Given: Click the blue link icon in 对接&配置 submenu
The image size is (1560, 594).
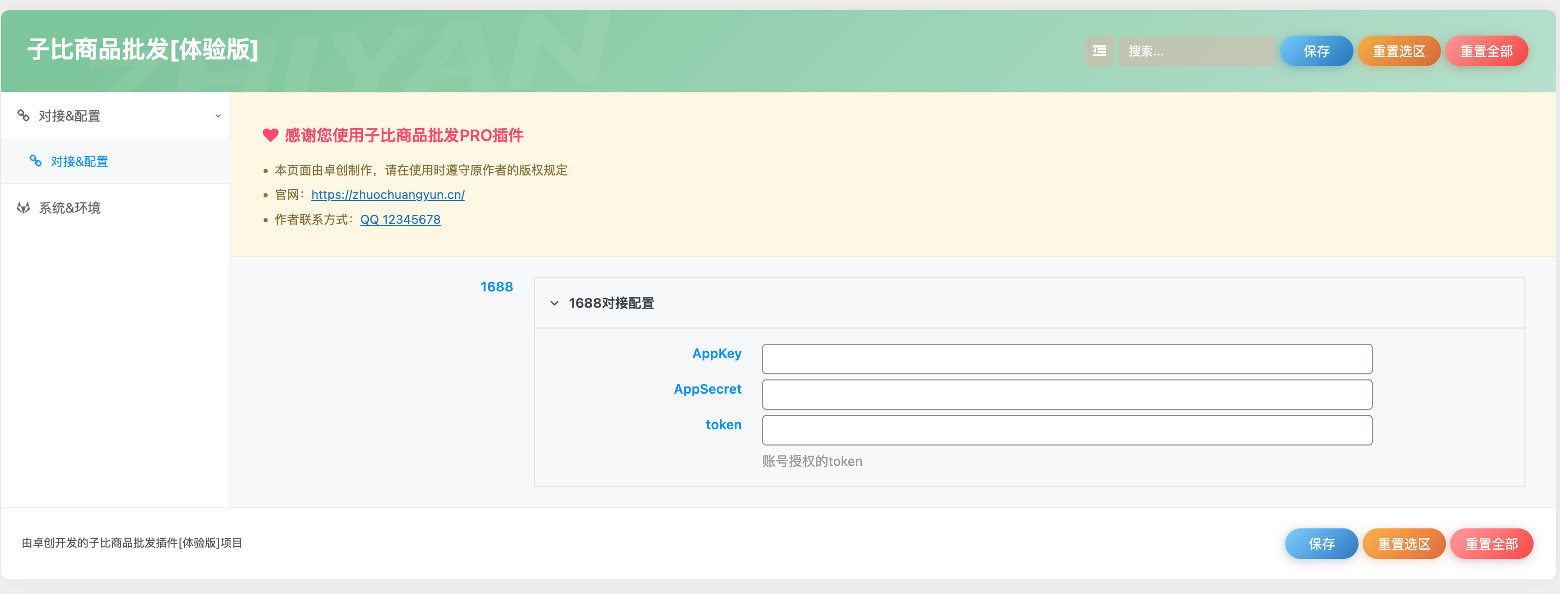Looking at the screenshot, I should pyautogui.click(x=36, y=161).
